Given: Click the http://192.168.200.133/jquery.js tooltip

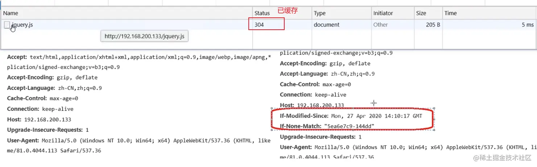Looking at the screenshot, I should 144,36.
